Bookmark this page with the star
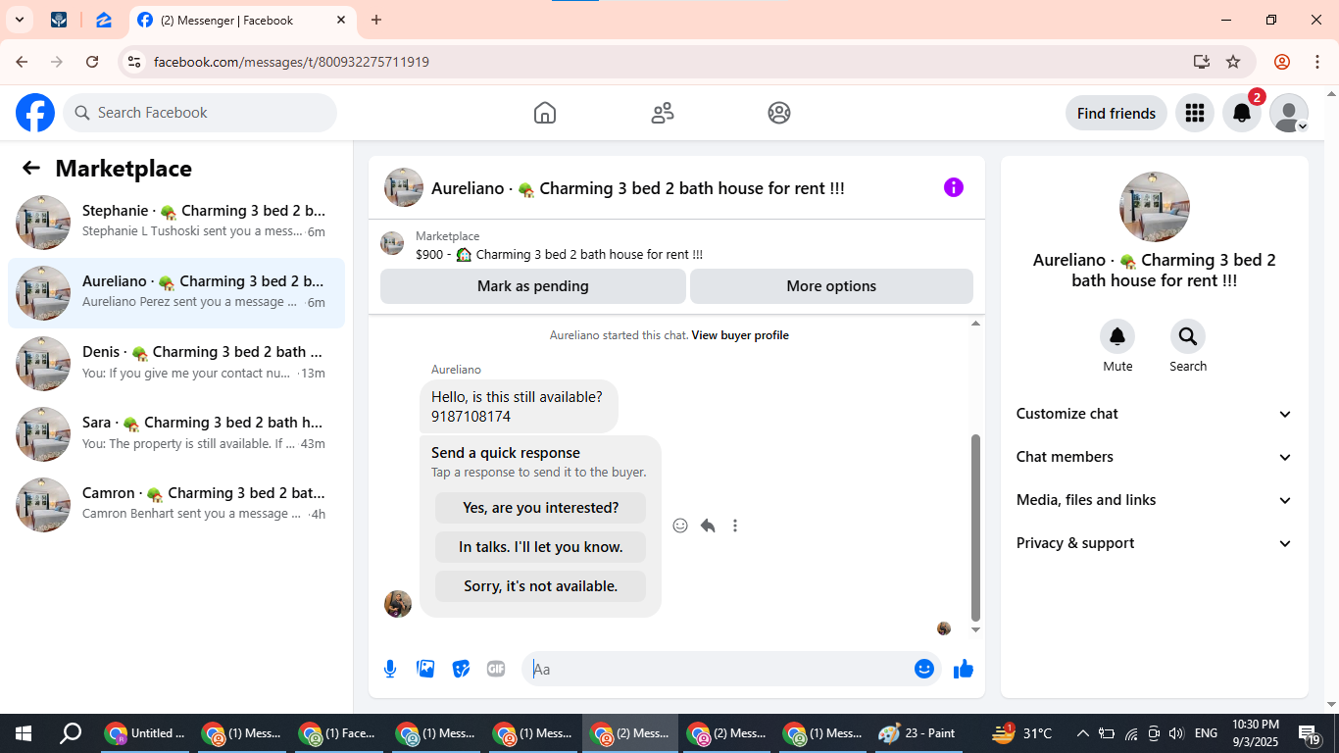1339x753 pixels. pos(1233,62)
